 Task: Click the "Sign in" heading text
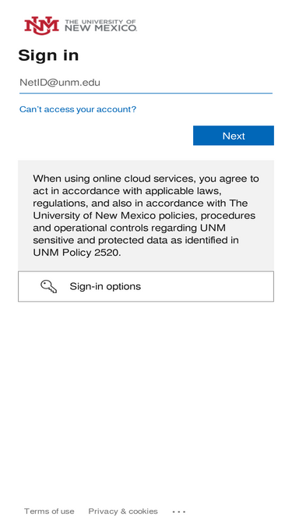pyautogui.click(x=48, y=55)
